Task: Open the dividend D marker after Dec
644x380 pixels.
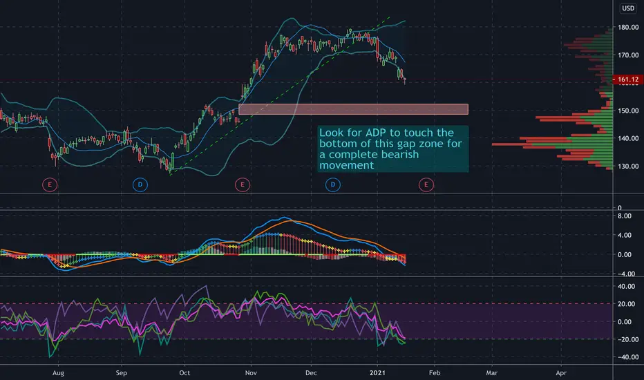Action: click(332, 185)
